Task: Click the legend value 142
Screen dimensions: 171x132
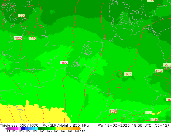Action: point(82,131)
